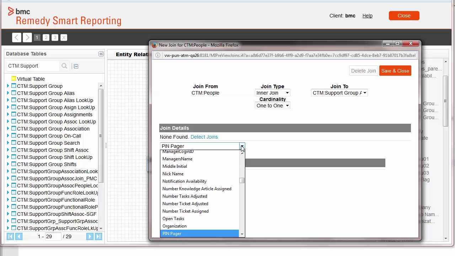Expand the CTM:Support Group tree node

click(8, 86)
